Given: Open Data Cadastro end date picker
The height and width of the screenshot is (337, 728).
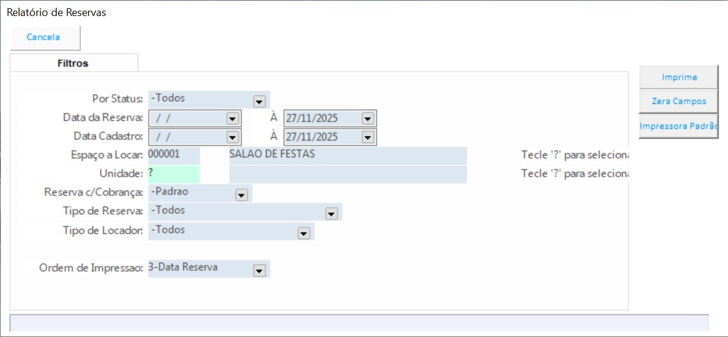Looking at the screenshot, I should pos(367,137).
